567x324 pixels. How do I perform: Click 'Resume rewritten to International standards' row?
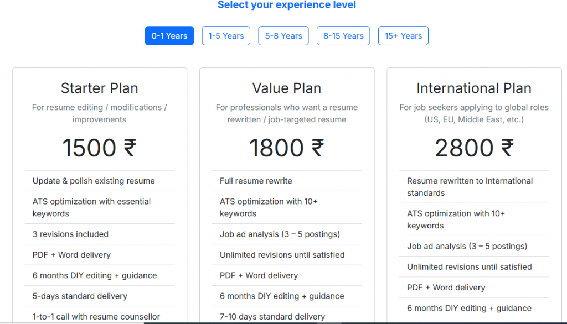click(470, 187)
